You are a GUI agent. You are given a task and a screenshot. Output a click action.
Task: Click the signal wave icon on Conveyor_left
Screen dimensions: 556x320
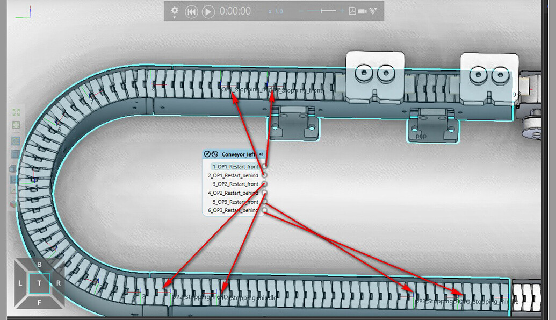pyautogui.click(x=214, y=154)
